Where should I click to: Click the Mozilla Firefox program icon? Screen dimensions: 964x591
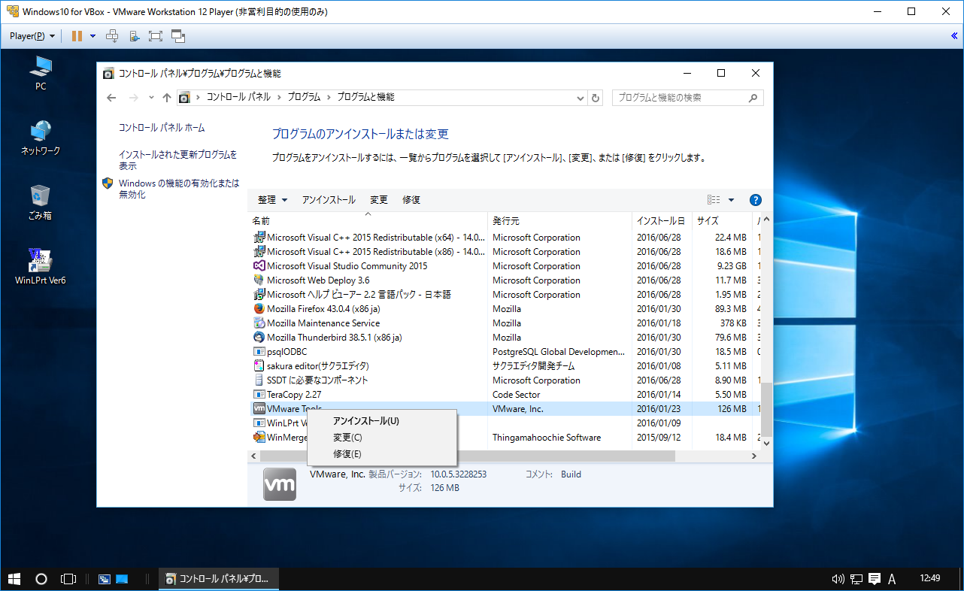point(259,309)
